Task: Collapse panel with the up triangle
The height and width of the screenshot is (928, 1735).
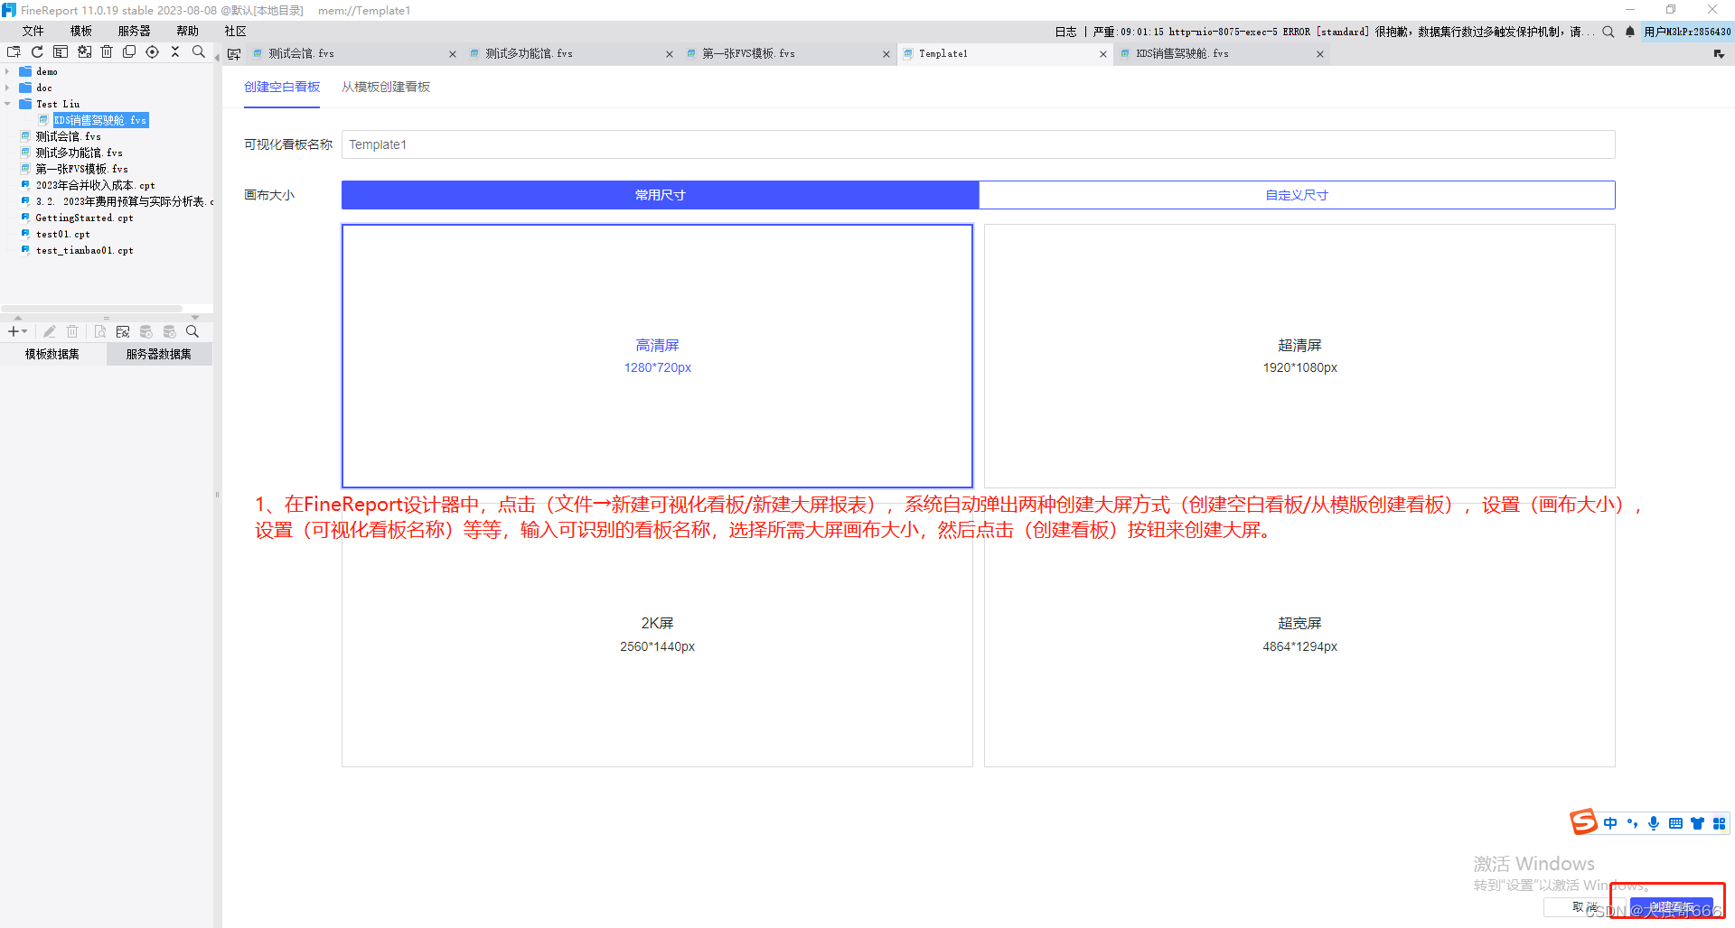Action: click(x=17, y=318)
